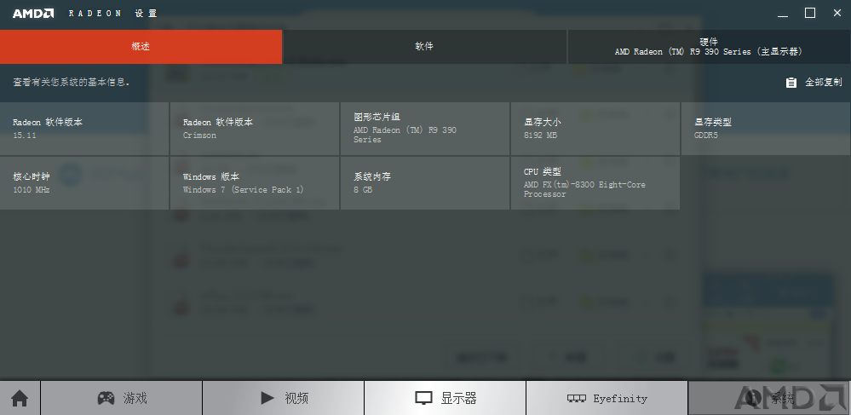Click the text 查看有关您系统的基本信息

tap(71, 83)
